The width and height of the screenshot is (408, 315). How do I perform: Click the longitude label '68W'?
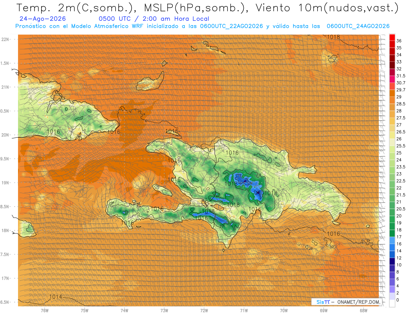click(363, 311)
